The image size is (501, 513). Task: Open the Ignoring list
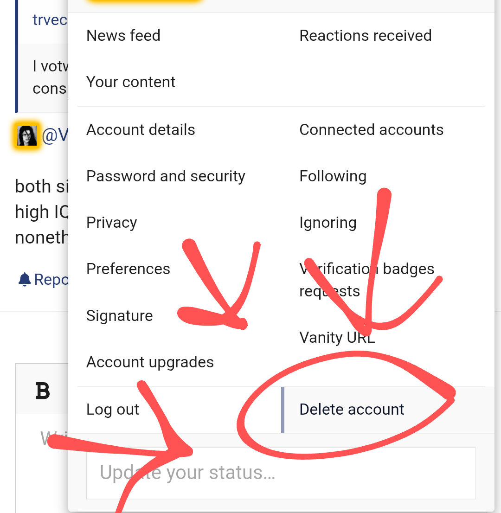(x=328, y=223)
